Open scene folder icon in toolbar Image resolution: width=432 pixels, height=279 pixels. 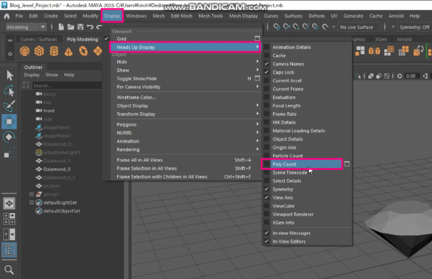click(x=71, y=27)
